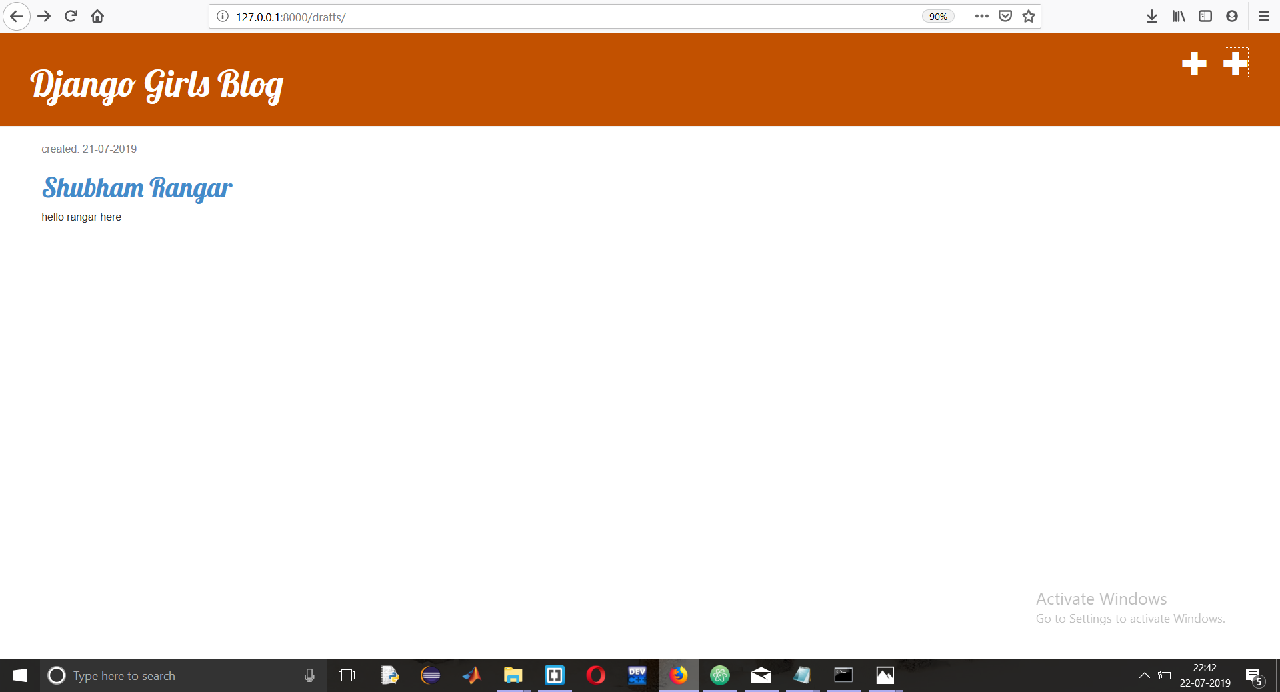The height and width of the screenshot is (692, 1280).
Task: Expand the three-dots page actions menu
Action: pos(981,16)
